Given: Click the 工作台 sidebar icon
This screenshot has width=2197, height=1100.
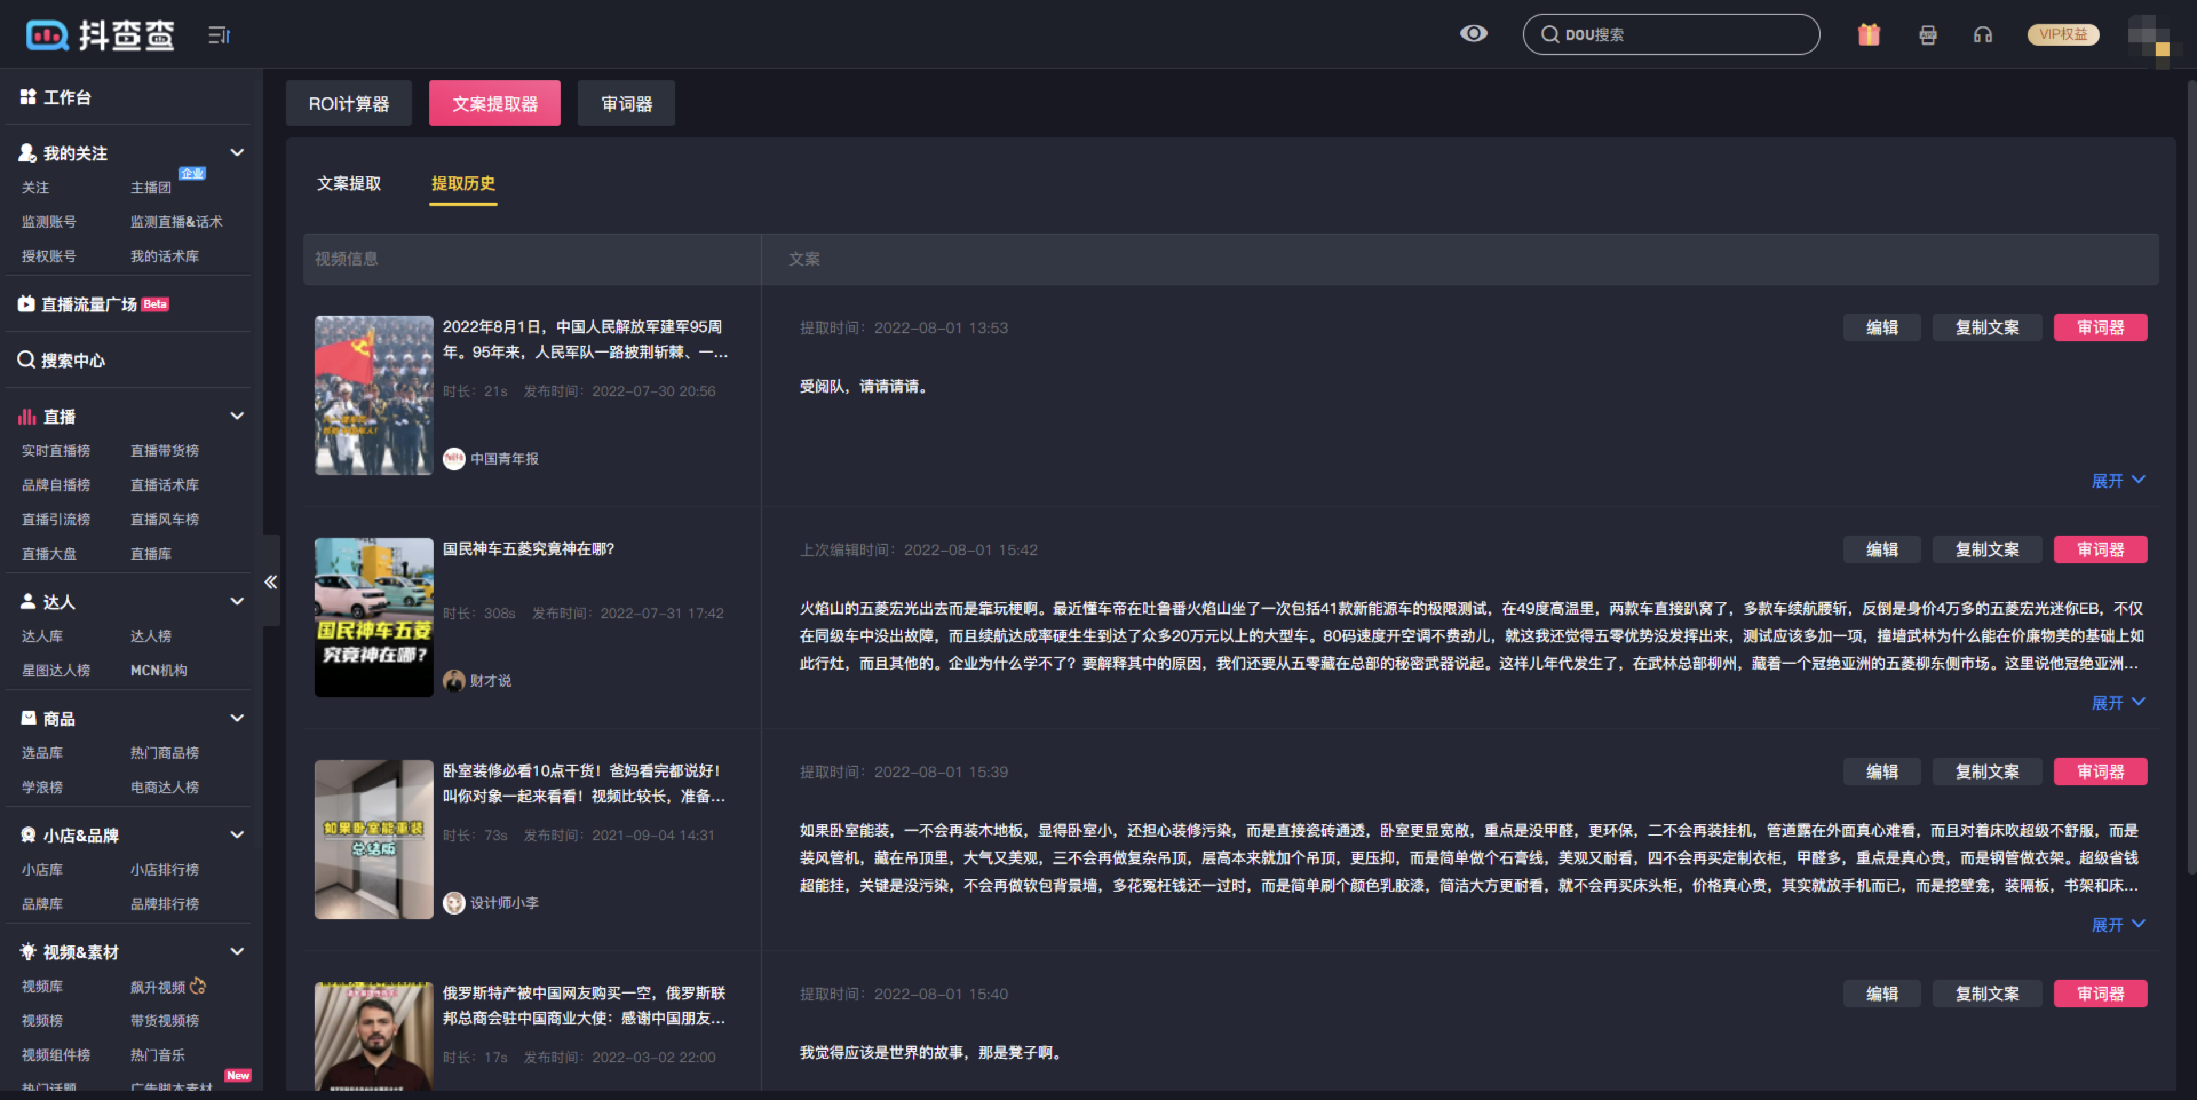Looking at the screenshot, I should click(x=28, y=96).
